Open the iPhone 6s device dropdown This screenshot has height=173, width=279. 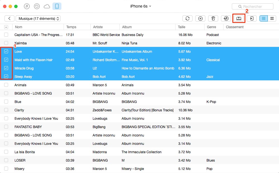click(141, 6)
